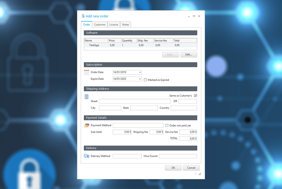Click the resize grip at the bottom-right corner

[200, 174]
